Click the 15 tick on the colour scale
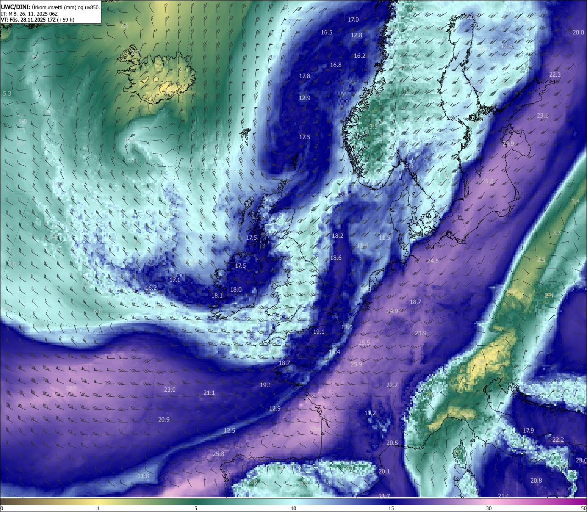Image resolution: width=587 pixels, height=512 pixels. coord(391,508)
